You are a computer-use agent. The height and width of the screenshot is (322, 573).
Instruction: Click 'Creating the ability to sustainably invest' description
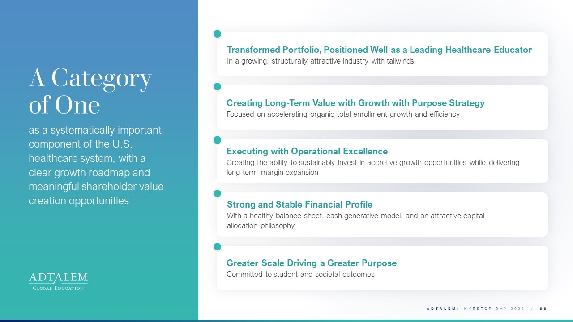click(373, 167)
